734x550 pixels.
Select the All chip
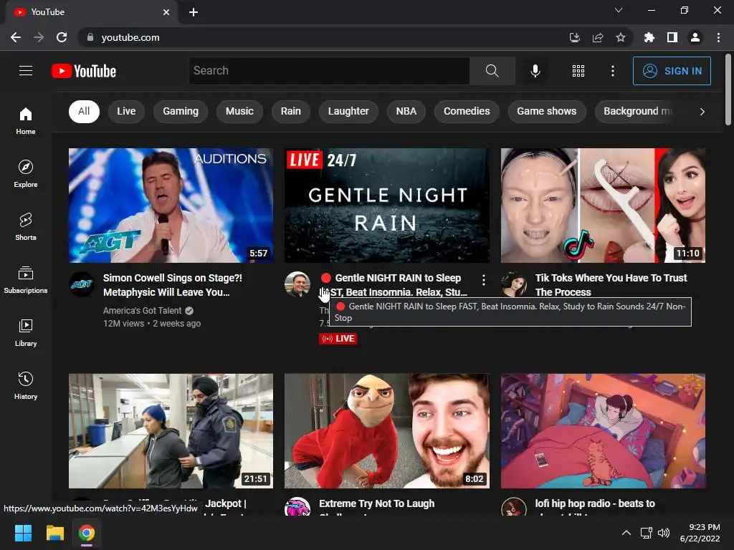[84, 111]
